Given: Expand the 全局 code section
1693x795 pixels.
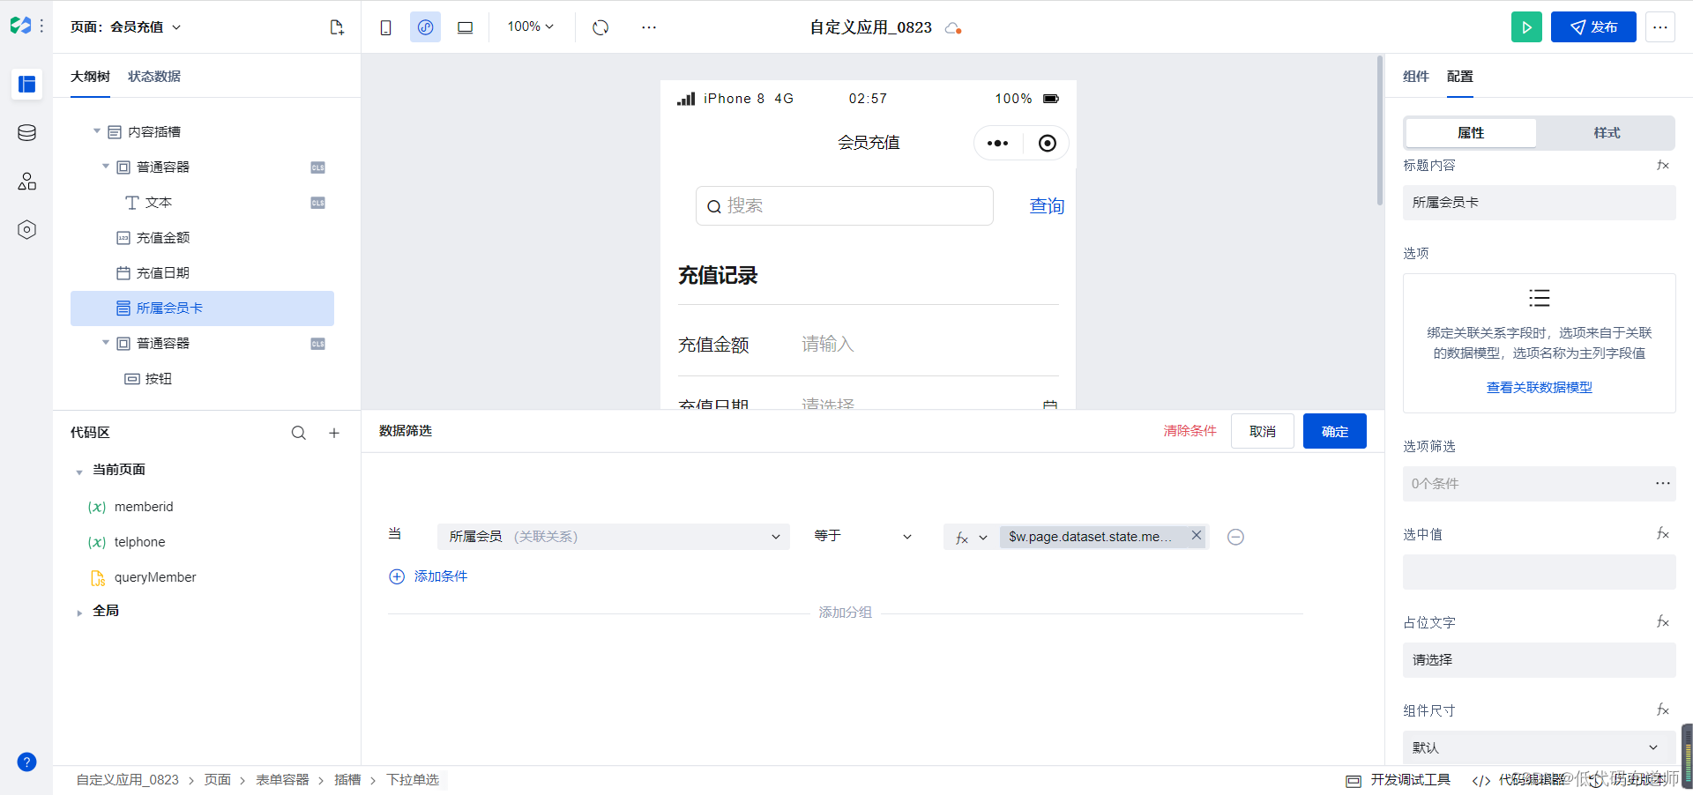Looking at the screenshot, I should (x=79, y=613).
